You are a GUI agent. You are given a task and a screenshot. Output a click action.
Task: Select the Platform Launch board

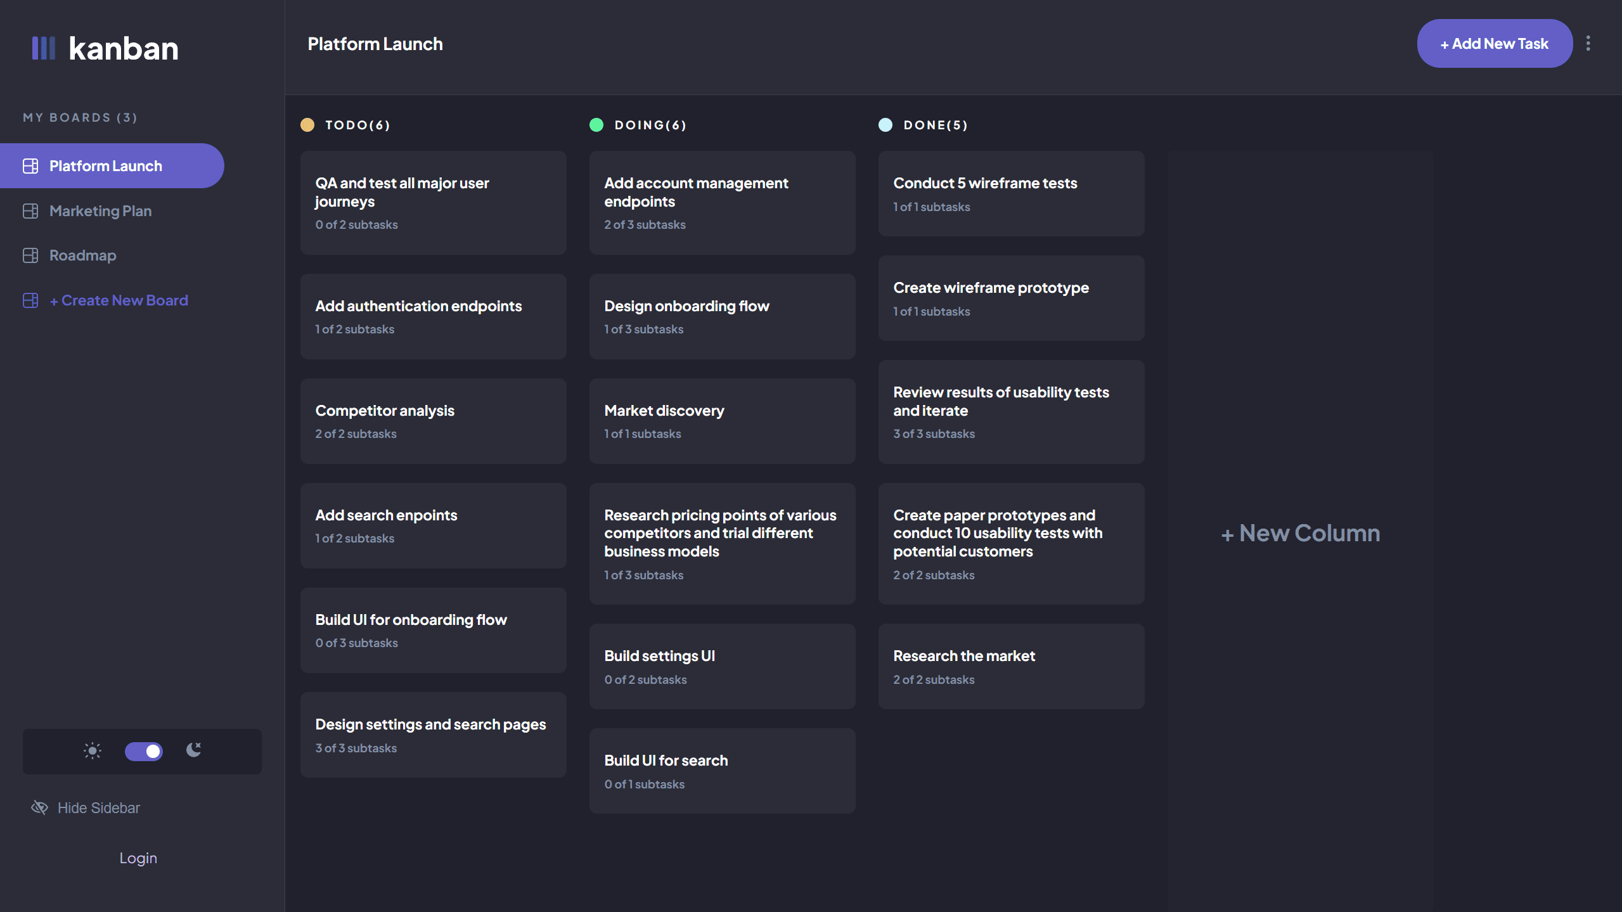(x=112, y=166)
